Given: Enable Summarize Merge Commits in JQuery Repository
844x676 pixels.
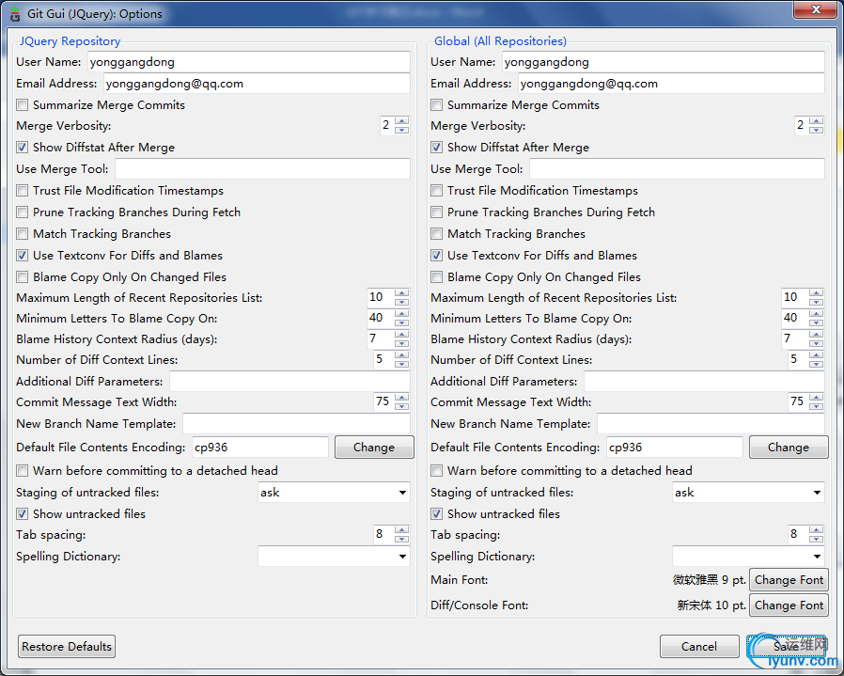Looking at the screenshot, I should 22,105.
